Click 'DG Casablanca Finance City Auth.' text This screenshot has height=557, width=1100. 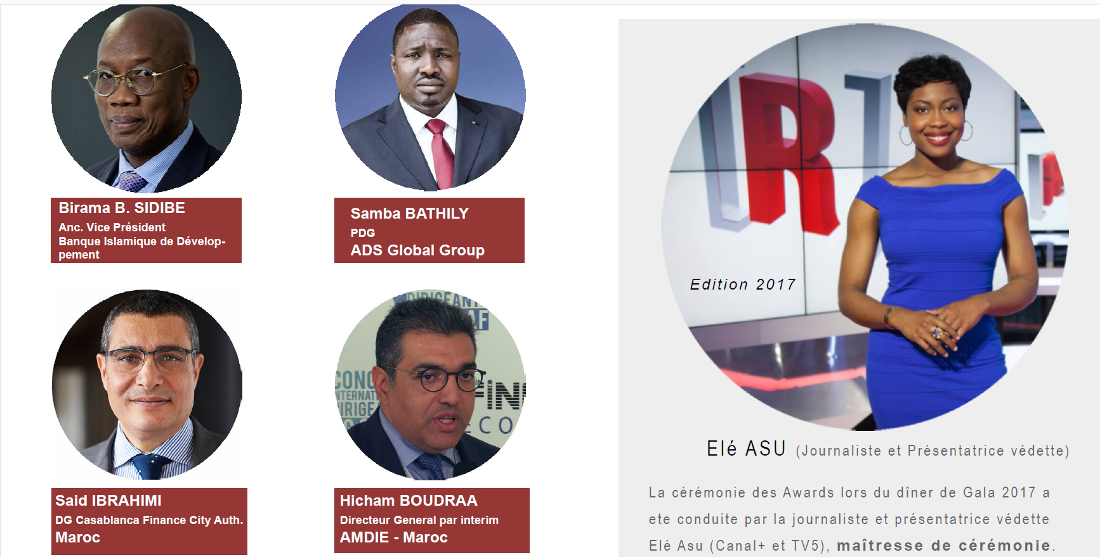click(x=149, y=520)
